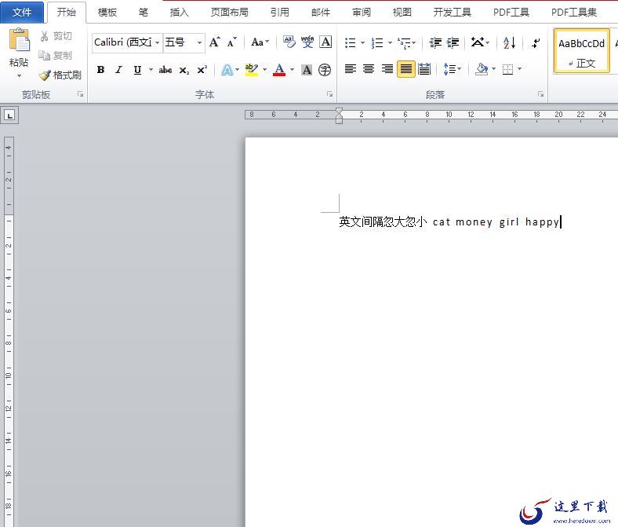
Task: Click the Text Effects glowing A icon
Action: tap(227, 70)
